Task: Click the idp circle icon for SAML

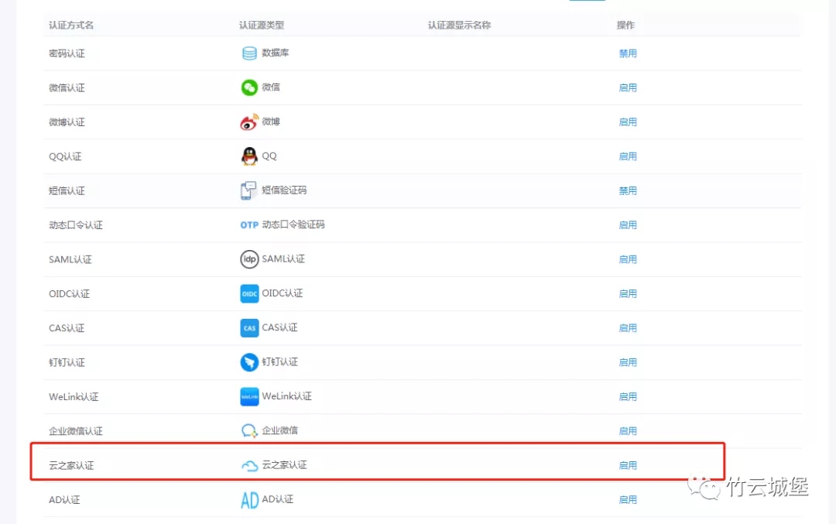Action: [249, 259]
